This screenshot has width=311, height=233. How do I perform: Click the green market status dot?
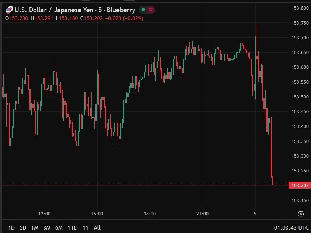pos(143,10)
